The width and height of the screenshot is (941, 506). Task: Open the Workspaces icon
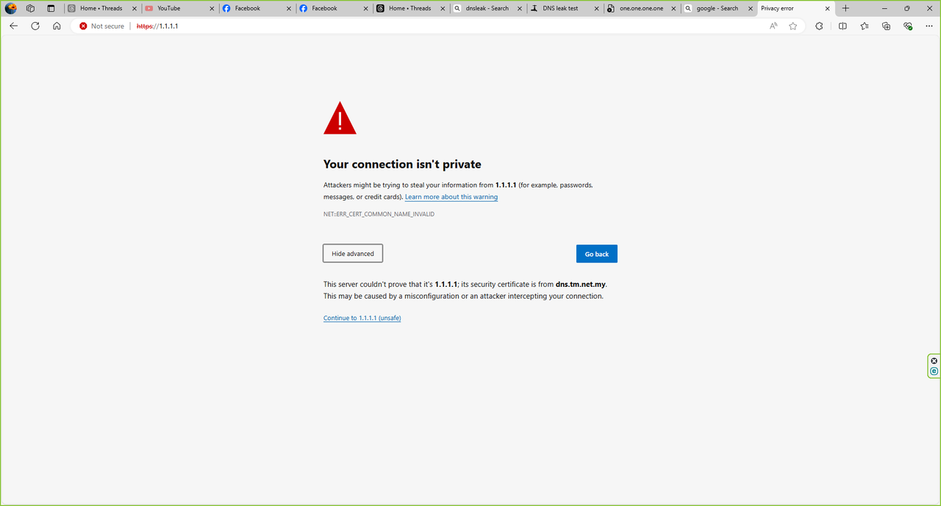tap(30, 9)
